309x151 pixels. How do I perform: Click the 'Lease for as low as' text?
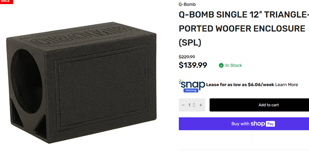click(227, 85)
